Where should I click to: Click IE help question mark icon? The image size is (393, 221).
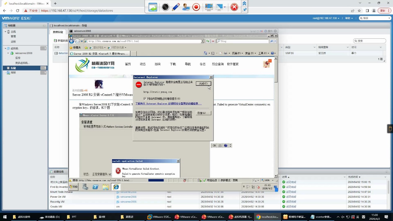coord(272,53)
